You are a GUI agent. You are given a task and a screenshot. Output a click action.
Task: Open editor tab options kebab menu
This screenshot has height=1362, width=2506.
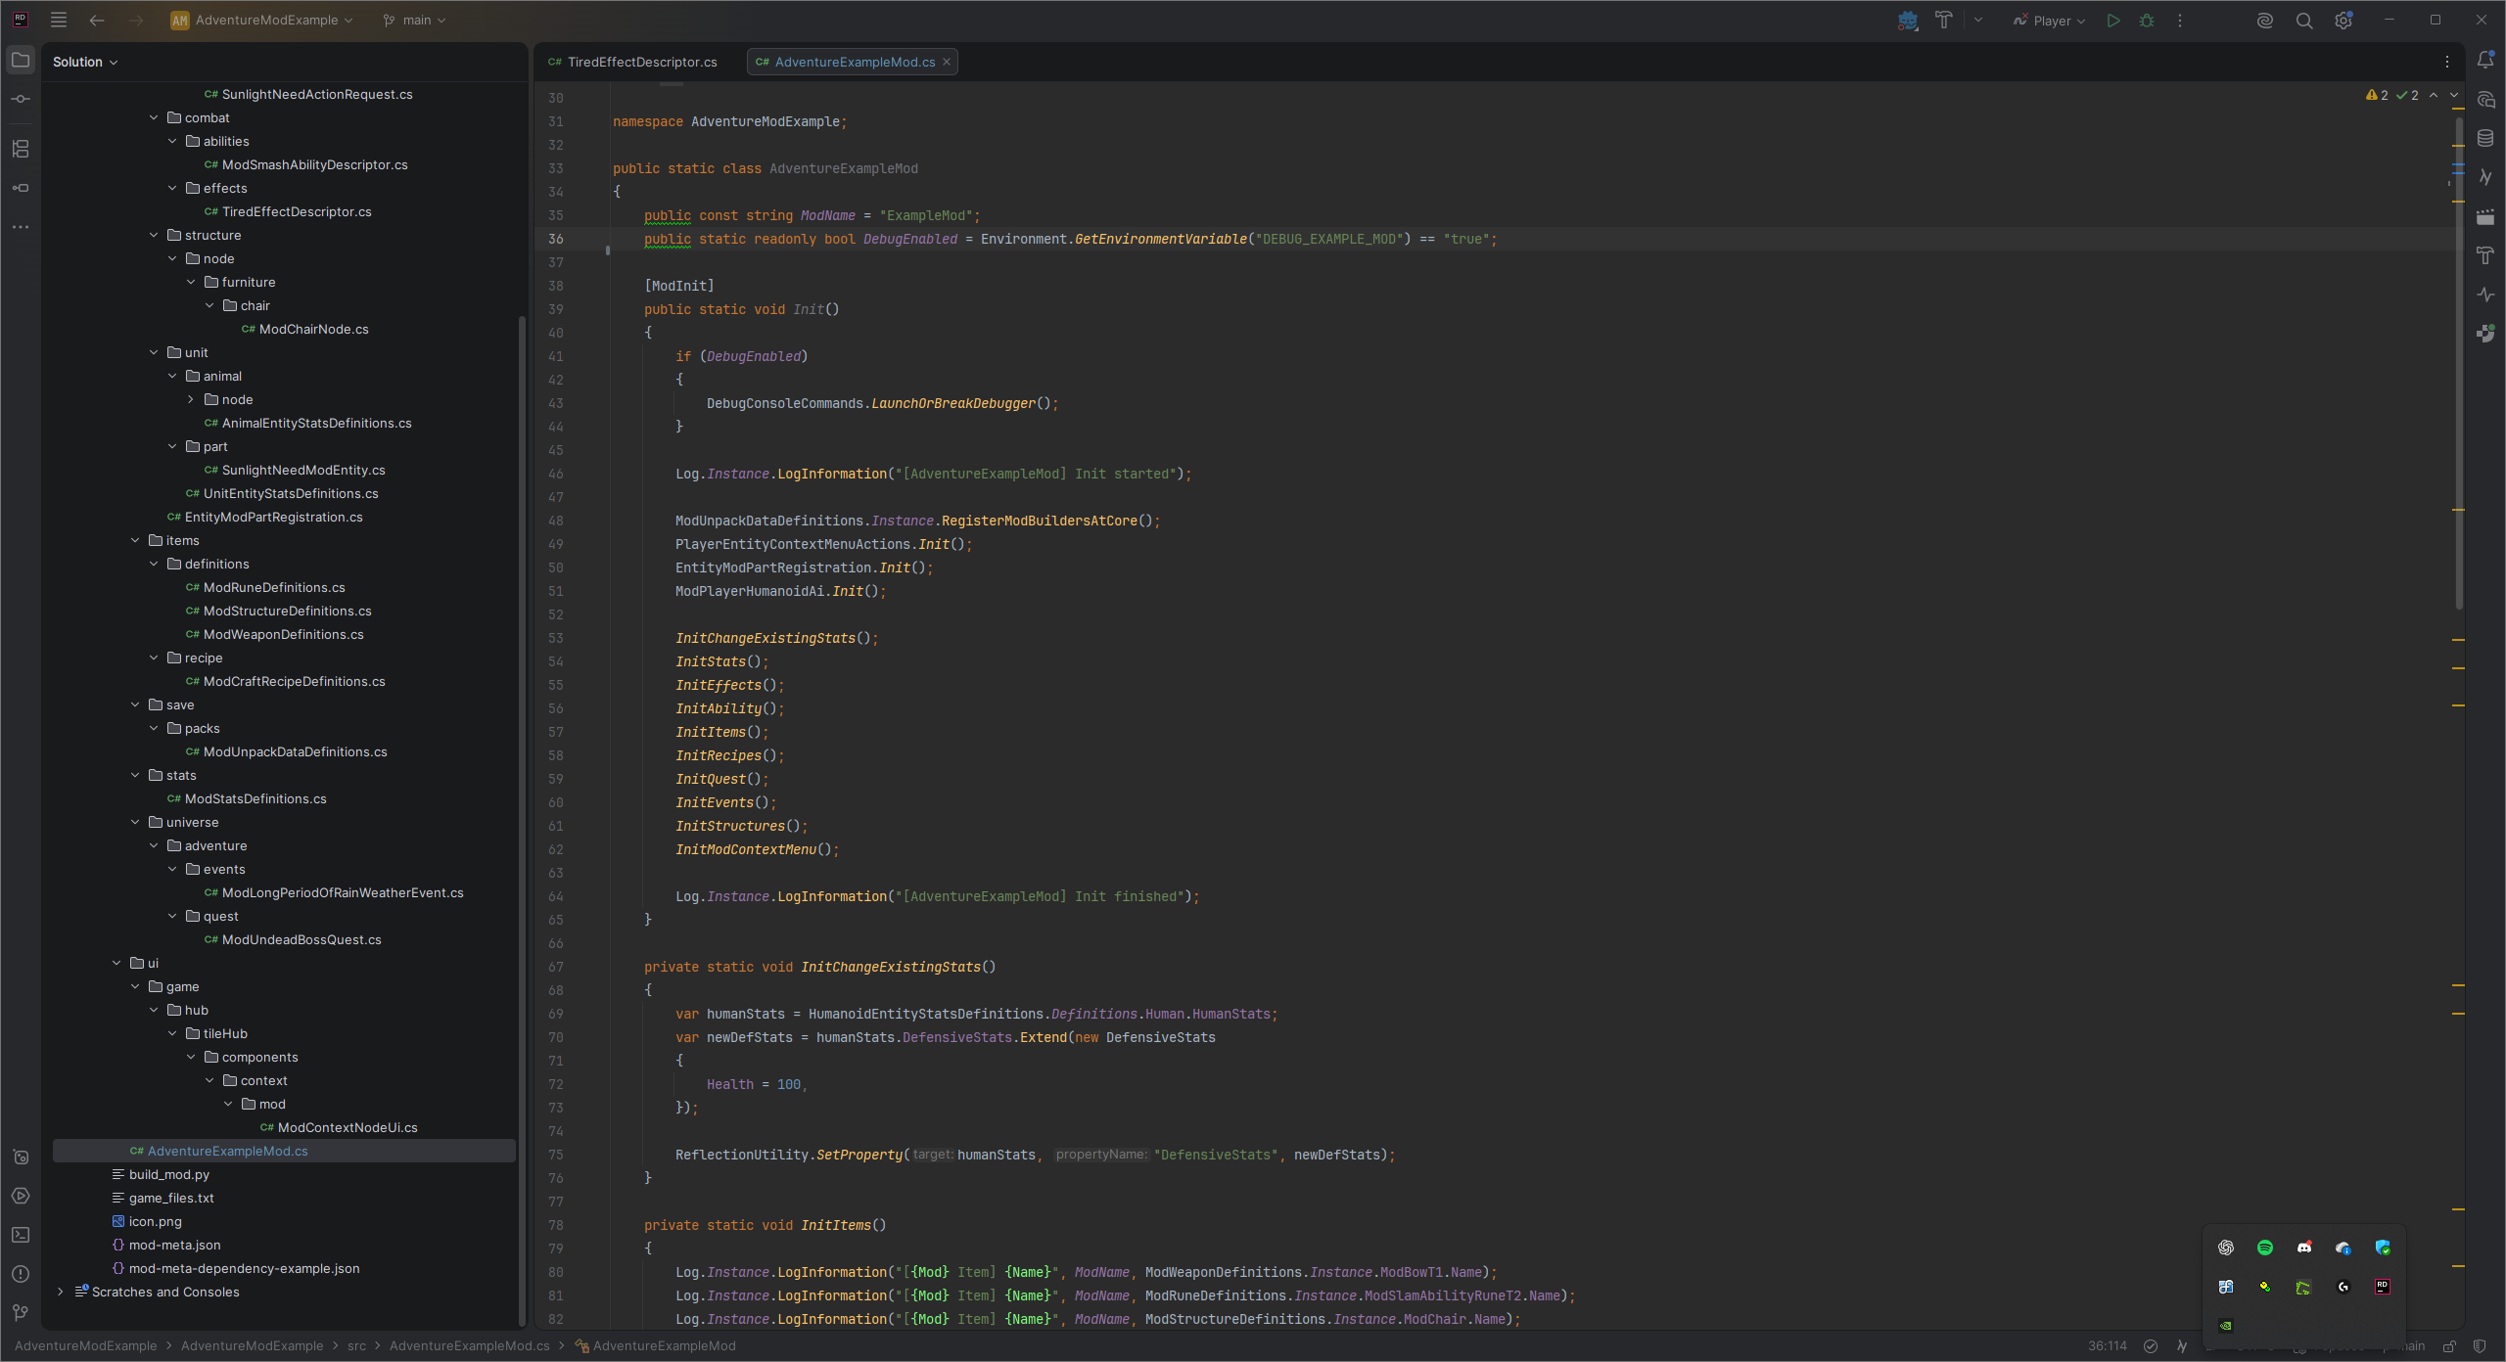[x=2447, y=62]
